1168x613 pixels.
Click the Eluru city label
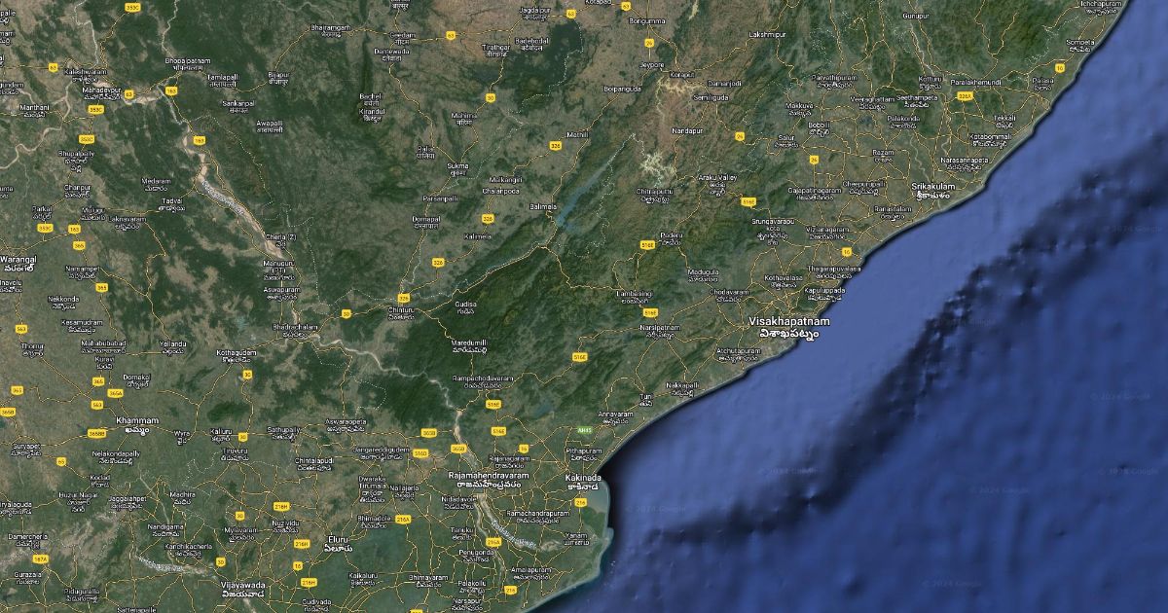338,538
